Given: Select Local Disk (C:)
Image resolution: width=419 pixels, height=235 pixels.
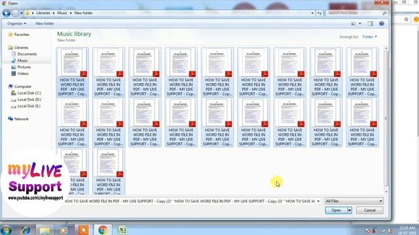Looking at the screenshot, I should click(x=29, y=93).
